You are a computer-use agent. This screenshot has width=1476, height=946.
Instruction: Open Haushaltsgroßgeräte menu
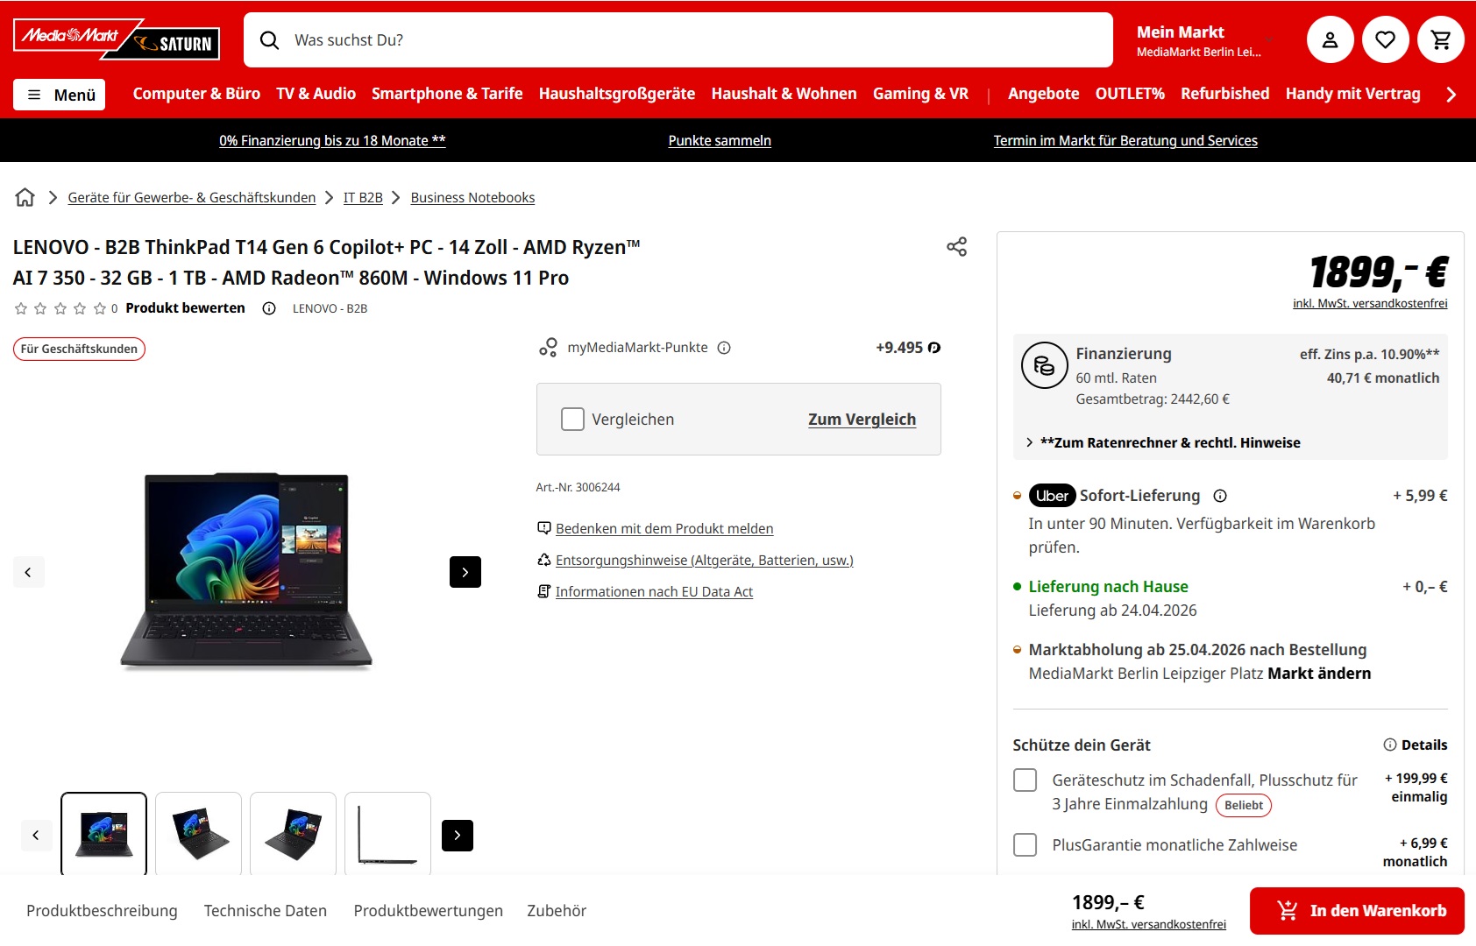click(x=617, y=94)
